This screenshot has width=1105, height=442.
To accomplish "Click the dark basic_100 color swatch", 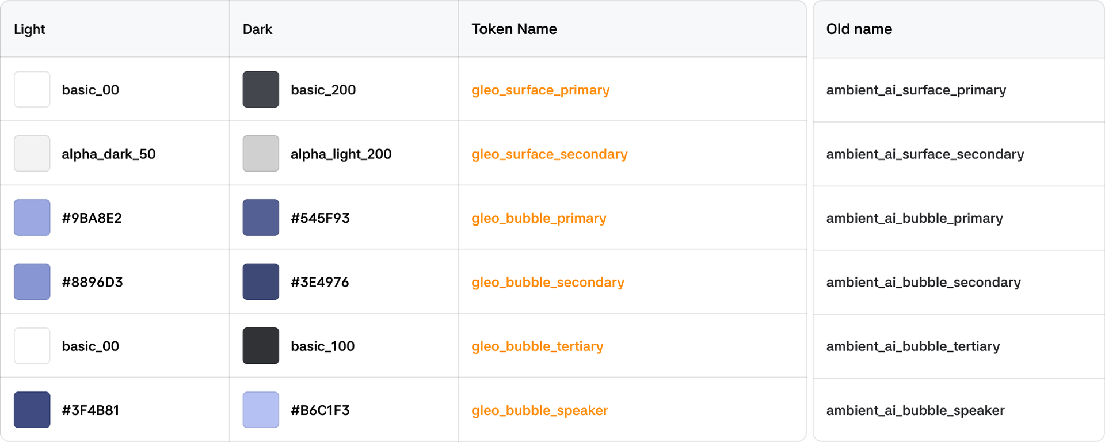I will (261, 346).
